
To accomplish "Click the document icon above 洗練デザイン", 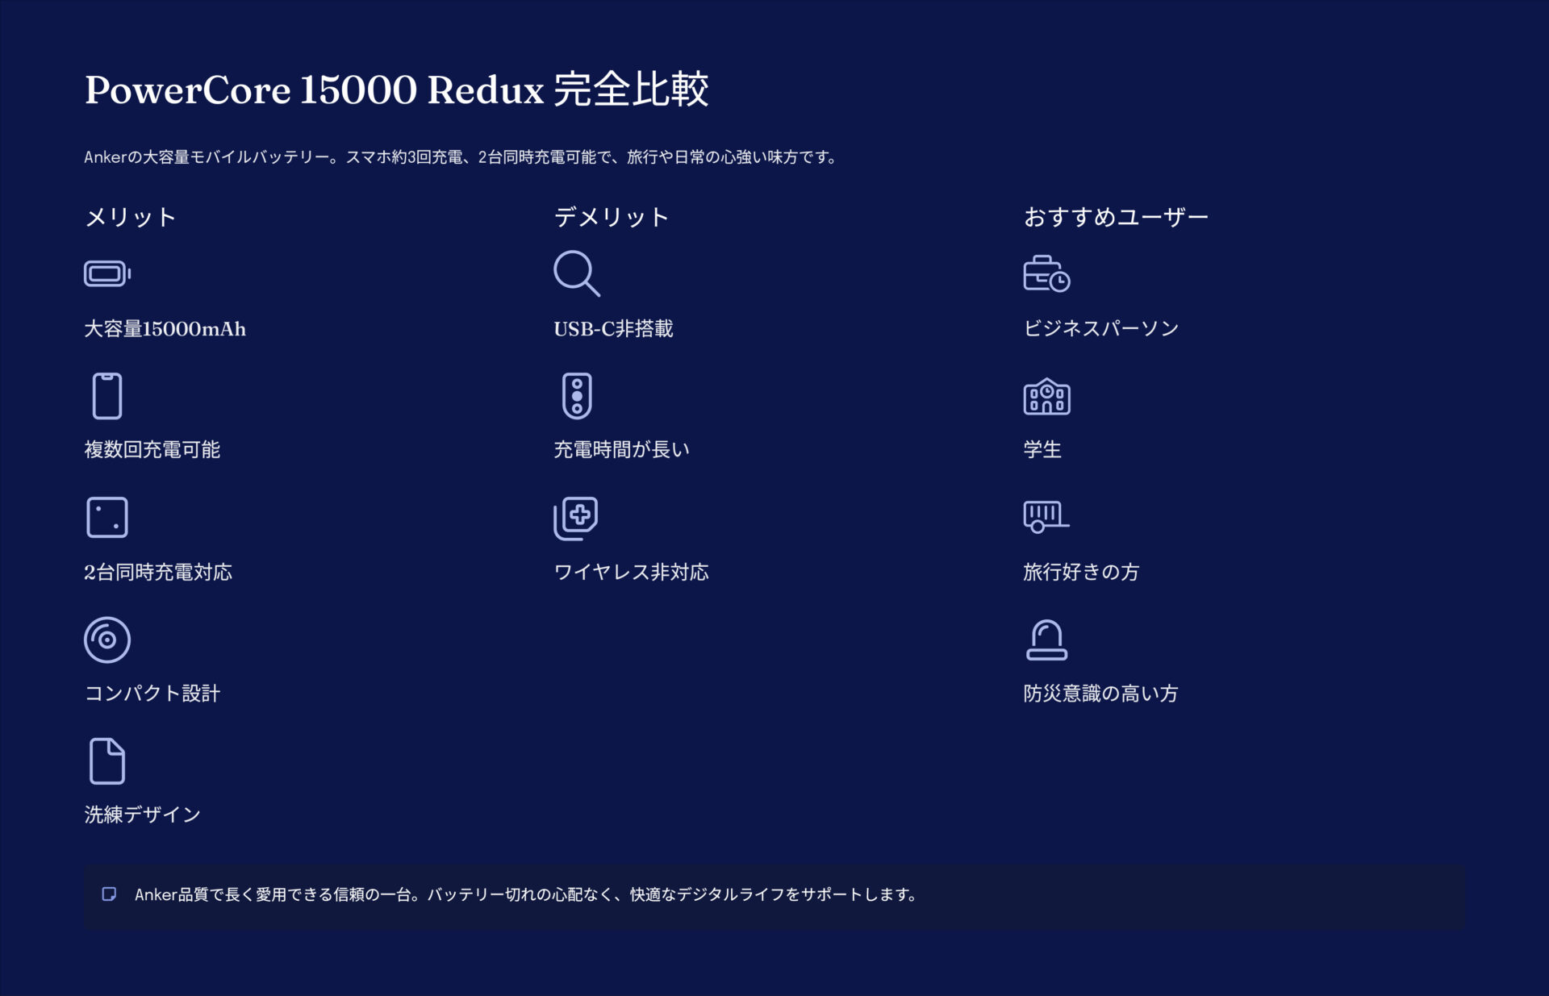I will click(x=107, y=759).
